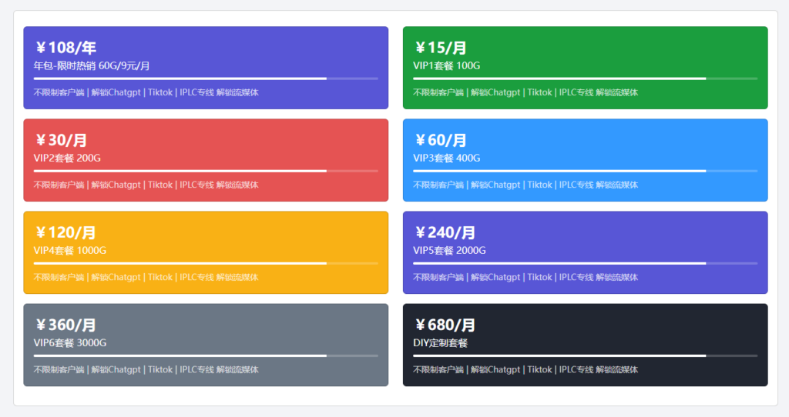Select the VIP2套餐 200G label

(x=67, y=158)
